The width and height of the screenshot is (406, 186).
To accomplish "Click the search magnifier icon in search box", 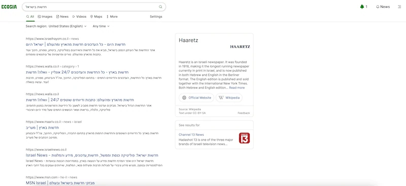I will [x=160, y=7].
